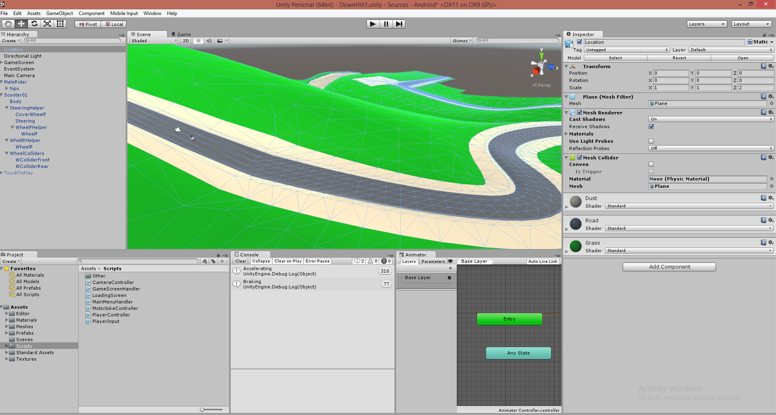Select the Rotate tool
Viewport: 776px width, 415px height.
coord(34,24)
